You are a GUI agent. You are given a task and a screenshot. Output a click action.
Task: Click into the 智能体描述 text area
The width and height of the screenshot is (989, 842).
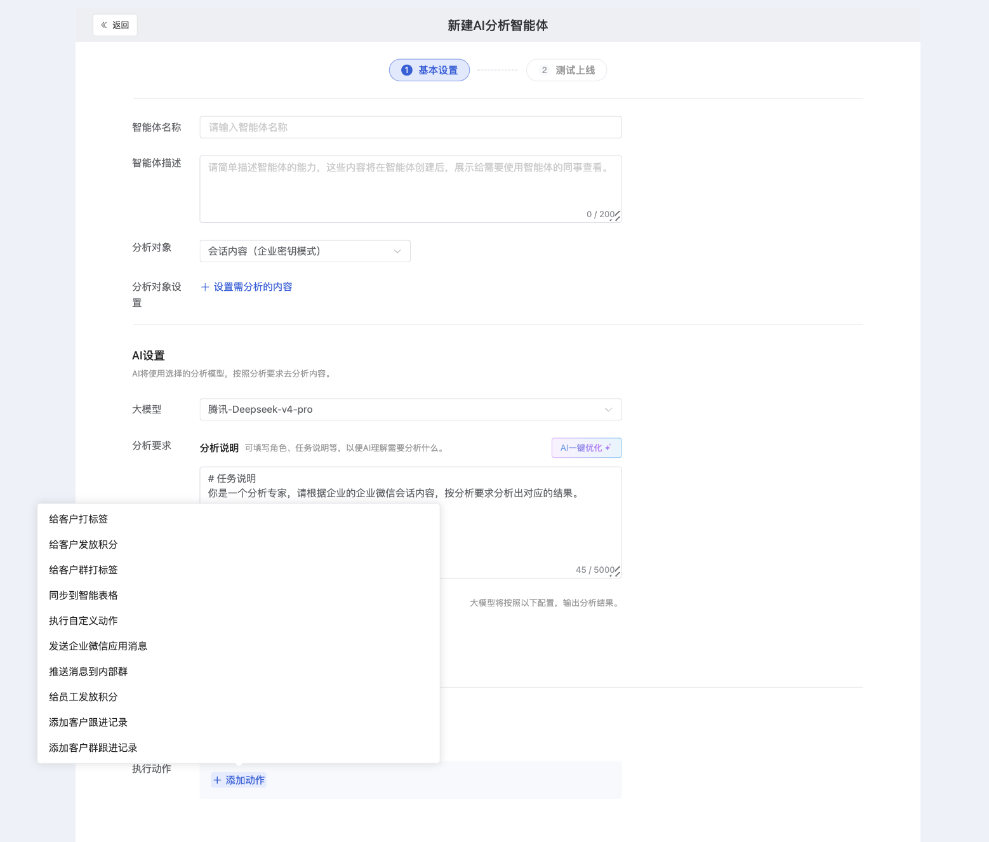pyautogui.click(x=411, y=189)
